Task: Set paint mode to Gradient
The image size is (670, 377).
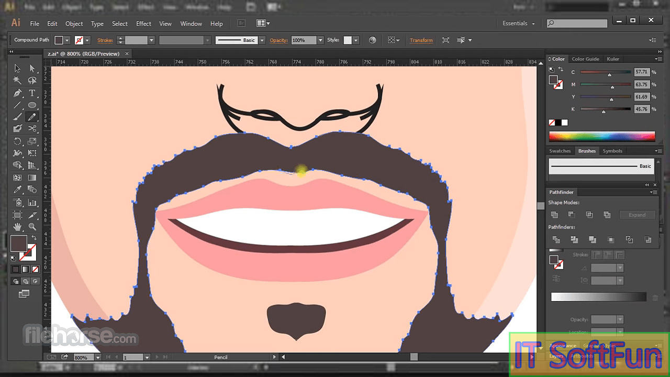Action: (x=25, y=269)
